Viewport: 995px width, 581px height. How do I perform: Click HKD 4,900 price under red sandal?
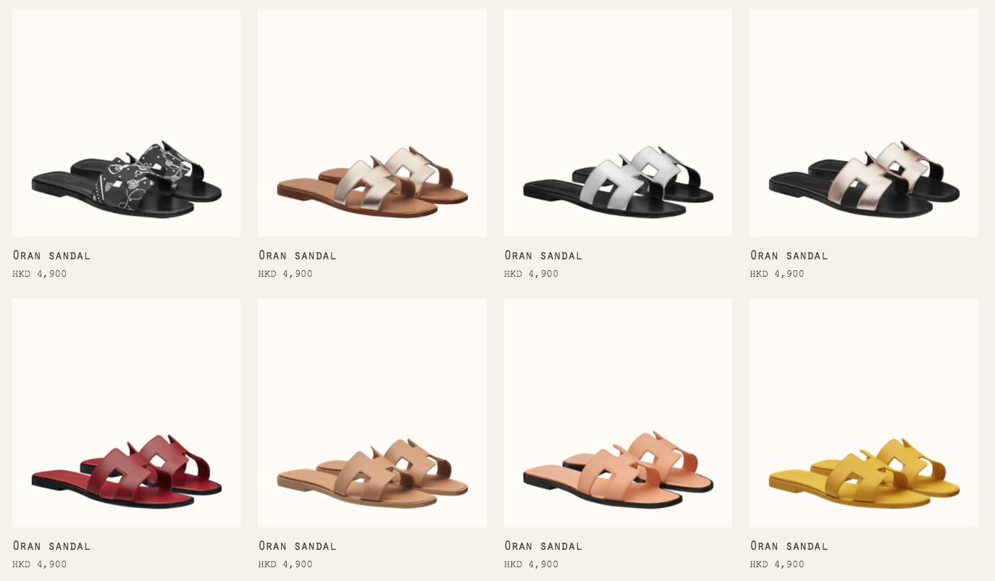coord(40,564)
